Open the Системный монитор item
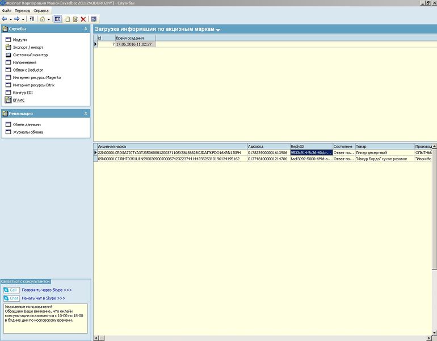The image size is (437, 341). [x=30, y=55]
